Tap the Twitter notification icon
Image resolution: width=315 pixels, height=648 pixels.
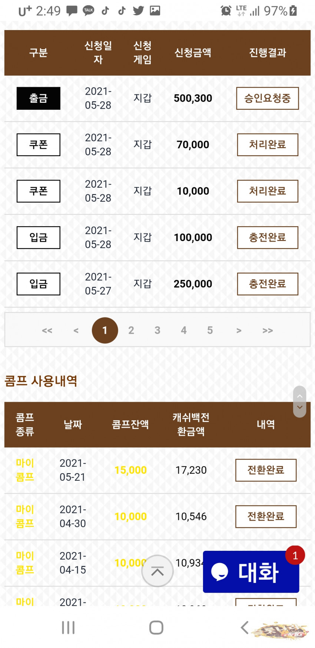pyautogui.click(x=138, y=10)
